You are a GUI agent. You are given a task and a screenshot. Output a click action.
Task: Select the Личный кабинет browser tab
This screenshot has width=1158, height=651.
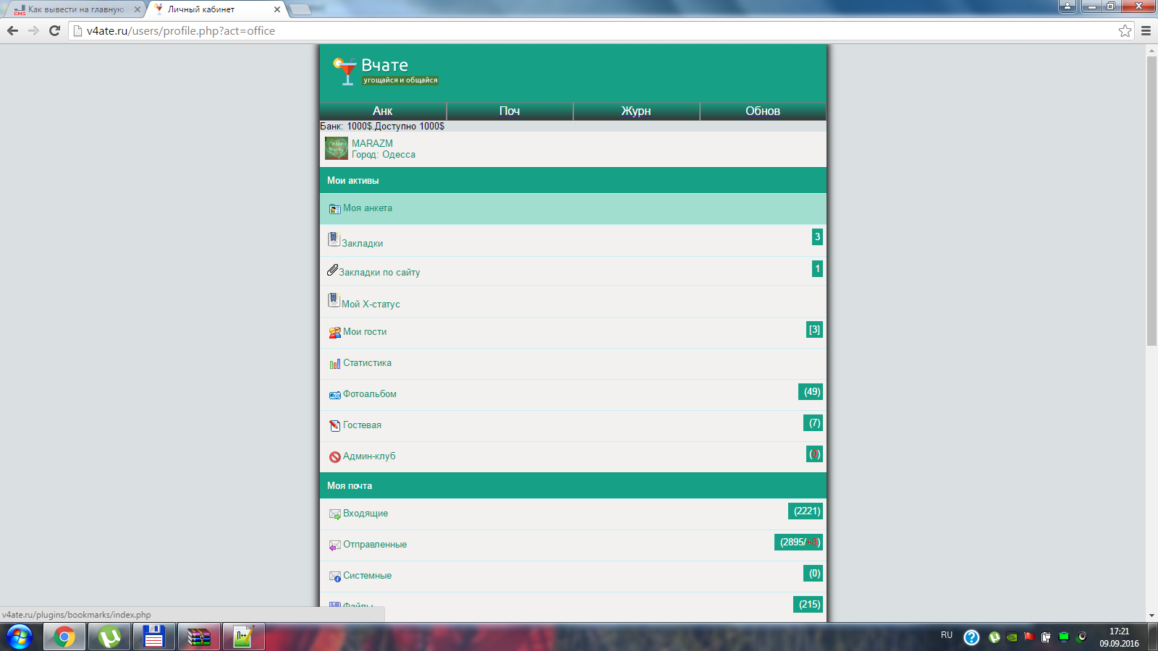[216, 9]
